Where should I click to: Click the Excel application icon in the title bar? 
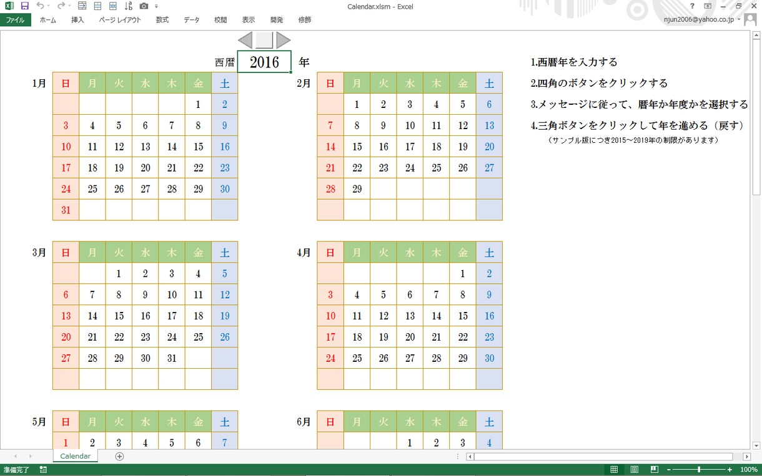[x=9, y=6]
